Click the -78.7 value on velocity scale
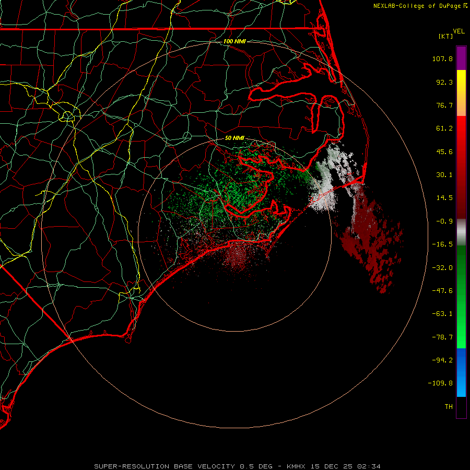 442,337
